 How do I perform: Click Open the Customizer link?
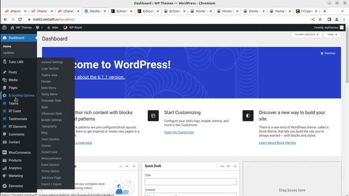[x=179, y=132]
